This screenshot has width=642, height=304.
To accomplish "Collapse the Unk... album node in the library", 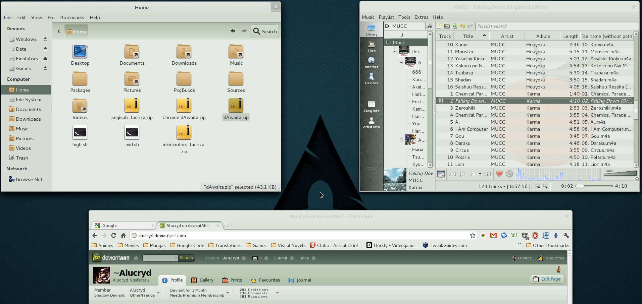I will coord(394,52).
